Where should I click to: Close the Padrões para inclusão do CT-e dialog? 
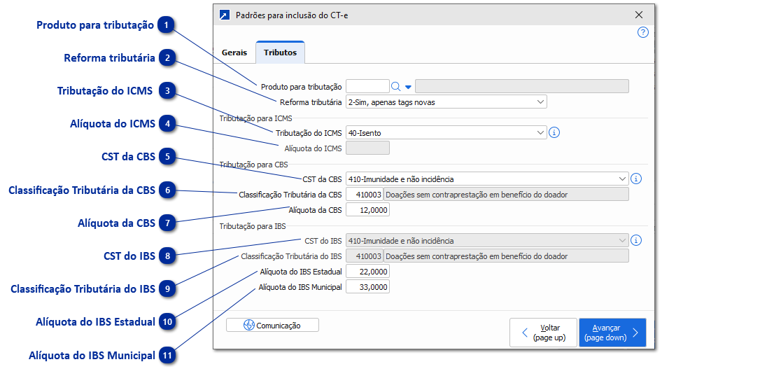coord(639,15)
